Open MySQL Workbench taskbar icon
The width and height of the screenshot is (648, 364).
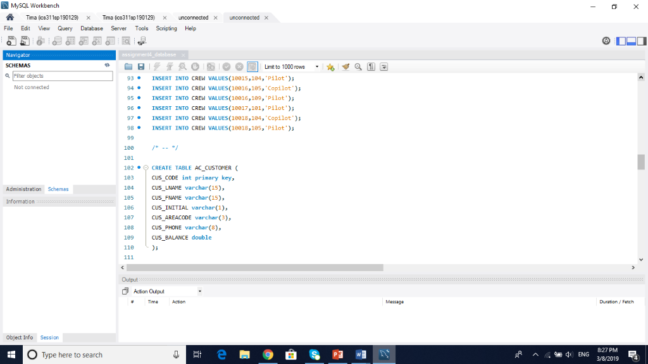[384, 355]
